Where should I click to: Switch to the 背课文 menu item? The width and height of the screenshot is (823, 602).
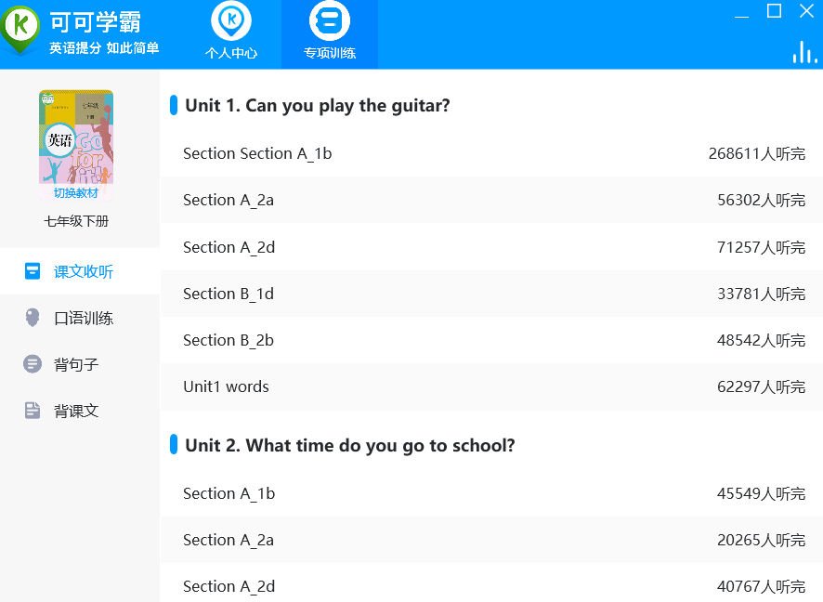pyautogui.click(x=76, y=411)
